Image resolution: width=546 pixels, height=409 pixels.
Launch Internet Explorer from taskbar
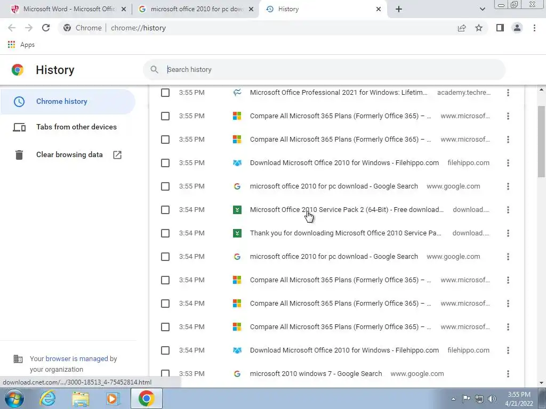click(x=47, y=398)
